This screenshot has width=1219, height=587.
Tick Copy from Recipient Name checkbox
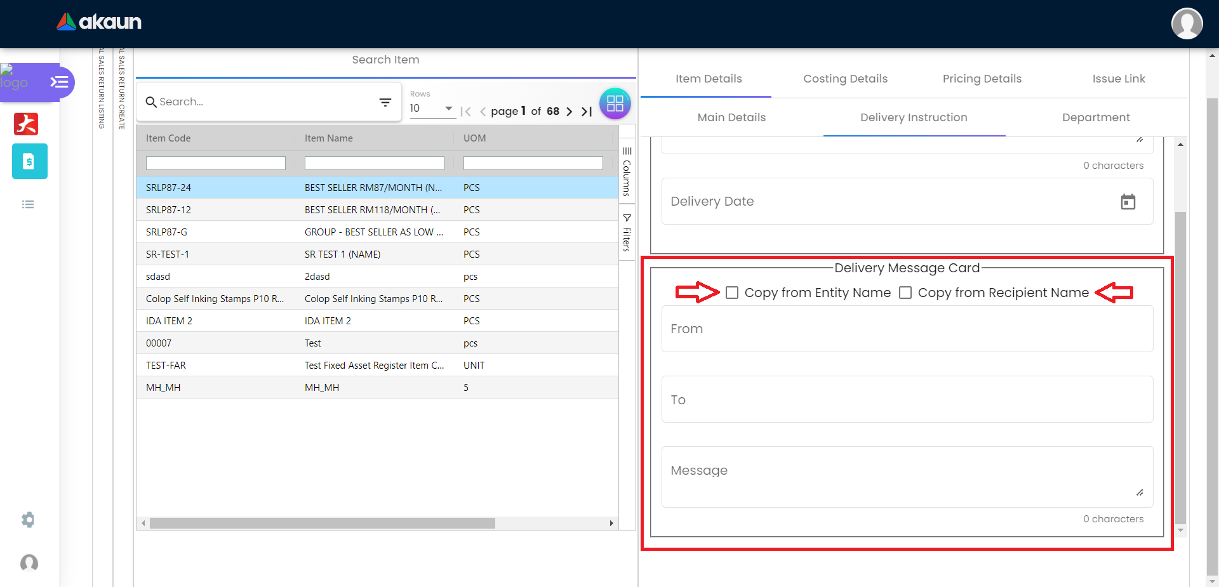[905, 293]
